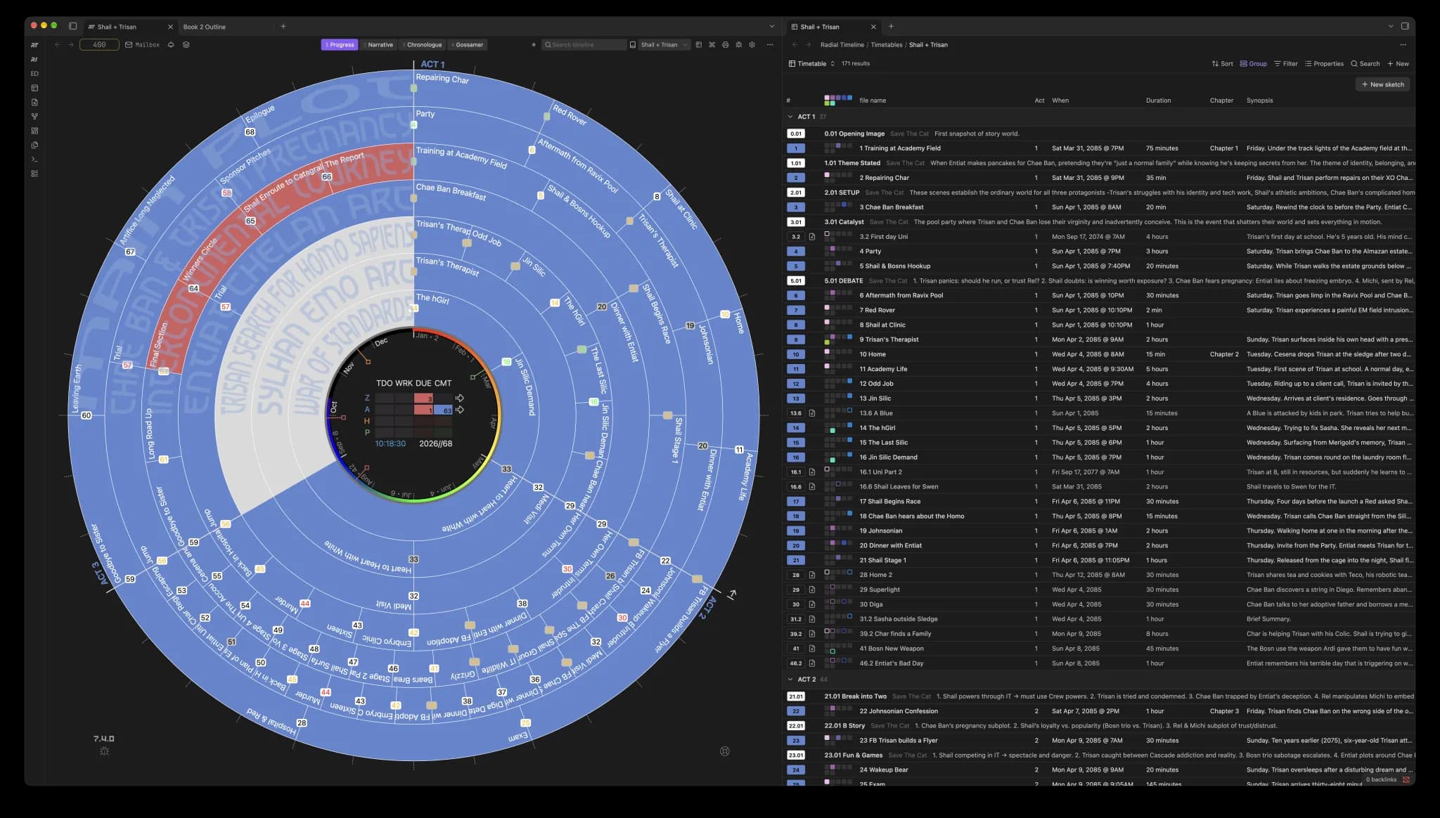Open the Timetables breadcrumb link
This screenshot has width=1440, height=818.
click(x=886, y=45)
